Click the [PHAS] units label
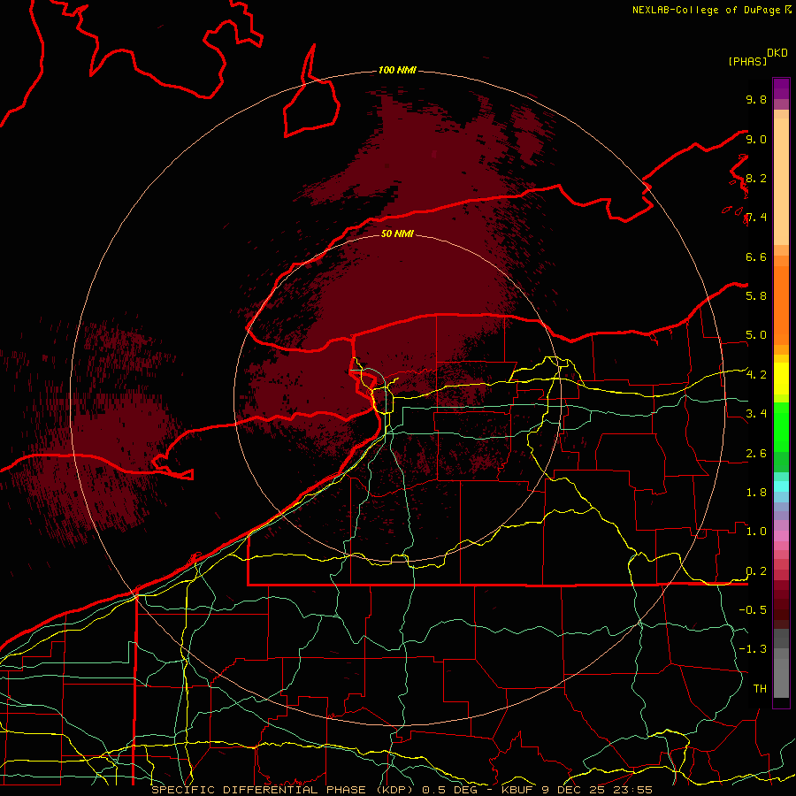 (x=747, y=61)
